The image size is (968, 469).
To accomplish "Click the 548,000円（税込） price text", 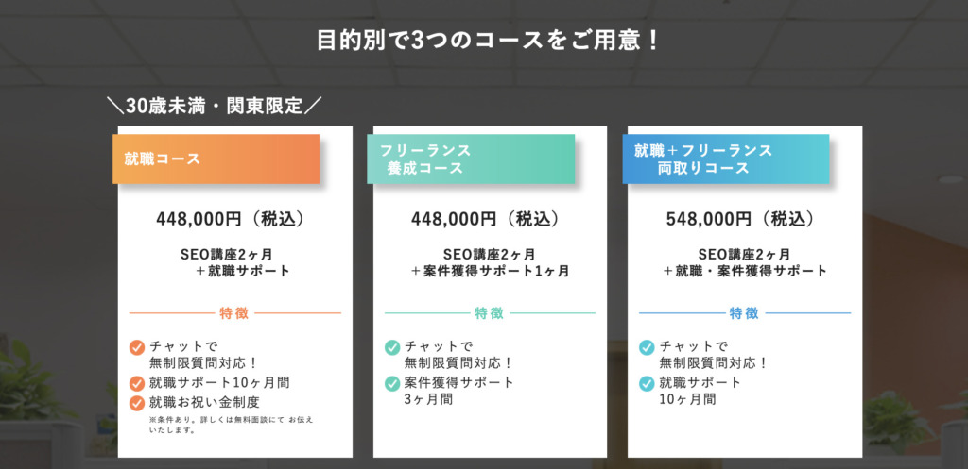I will pos(745,219).
